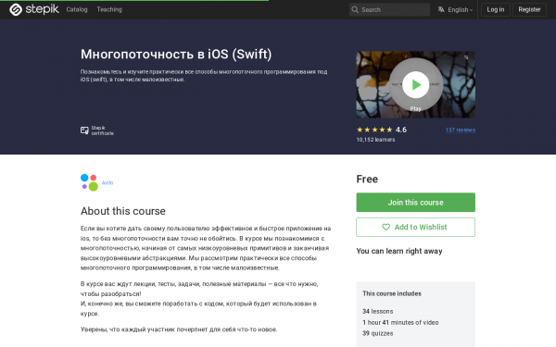
Task: Click the translate language icon
Action: pos(441,9)
